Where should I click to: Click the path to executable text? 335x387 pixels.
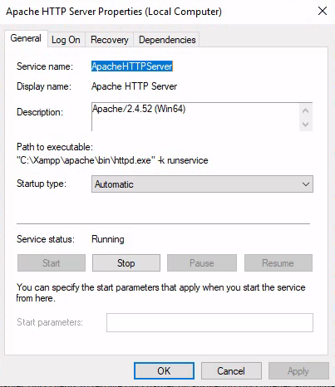pos(112,160)
